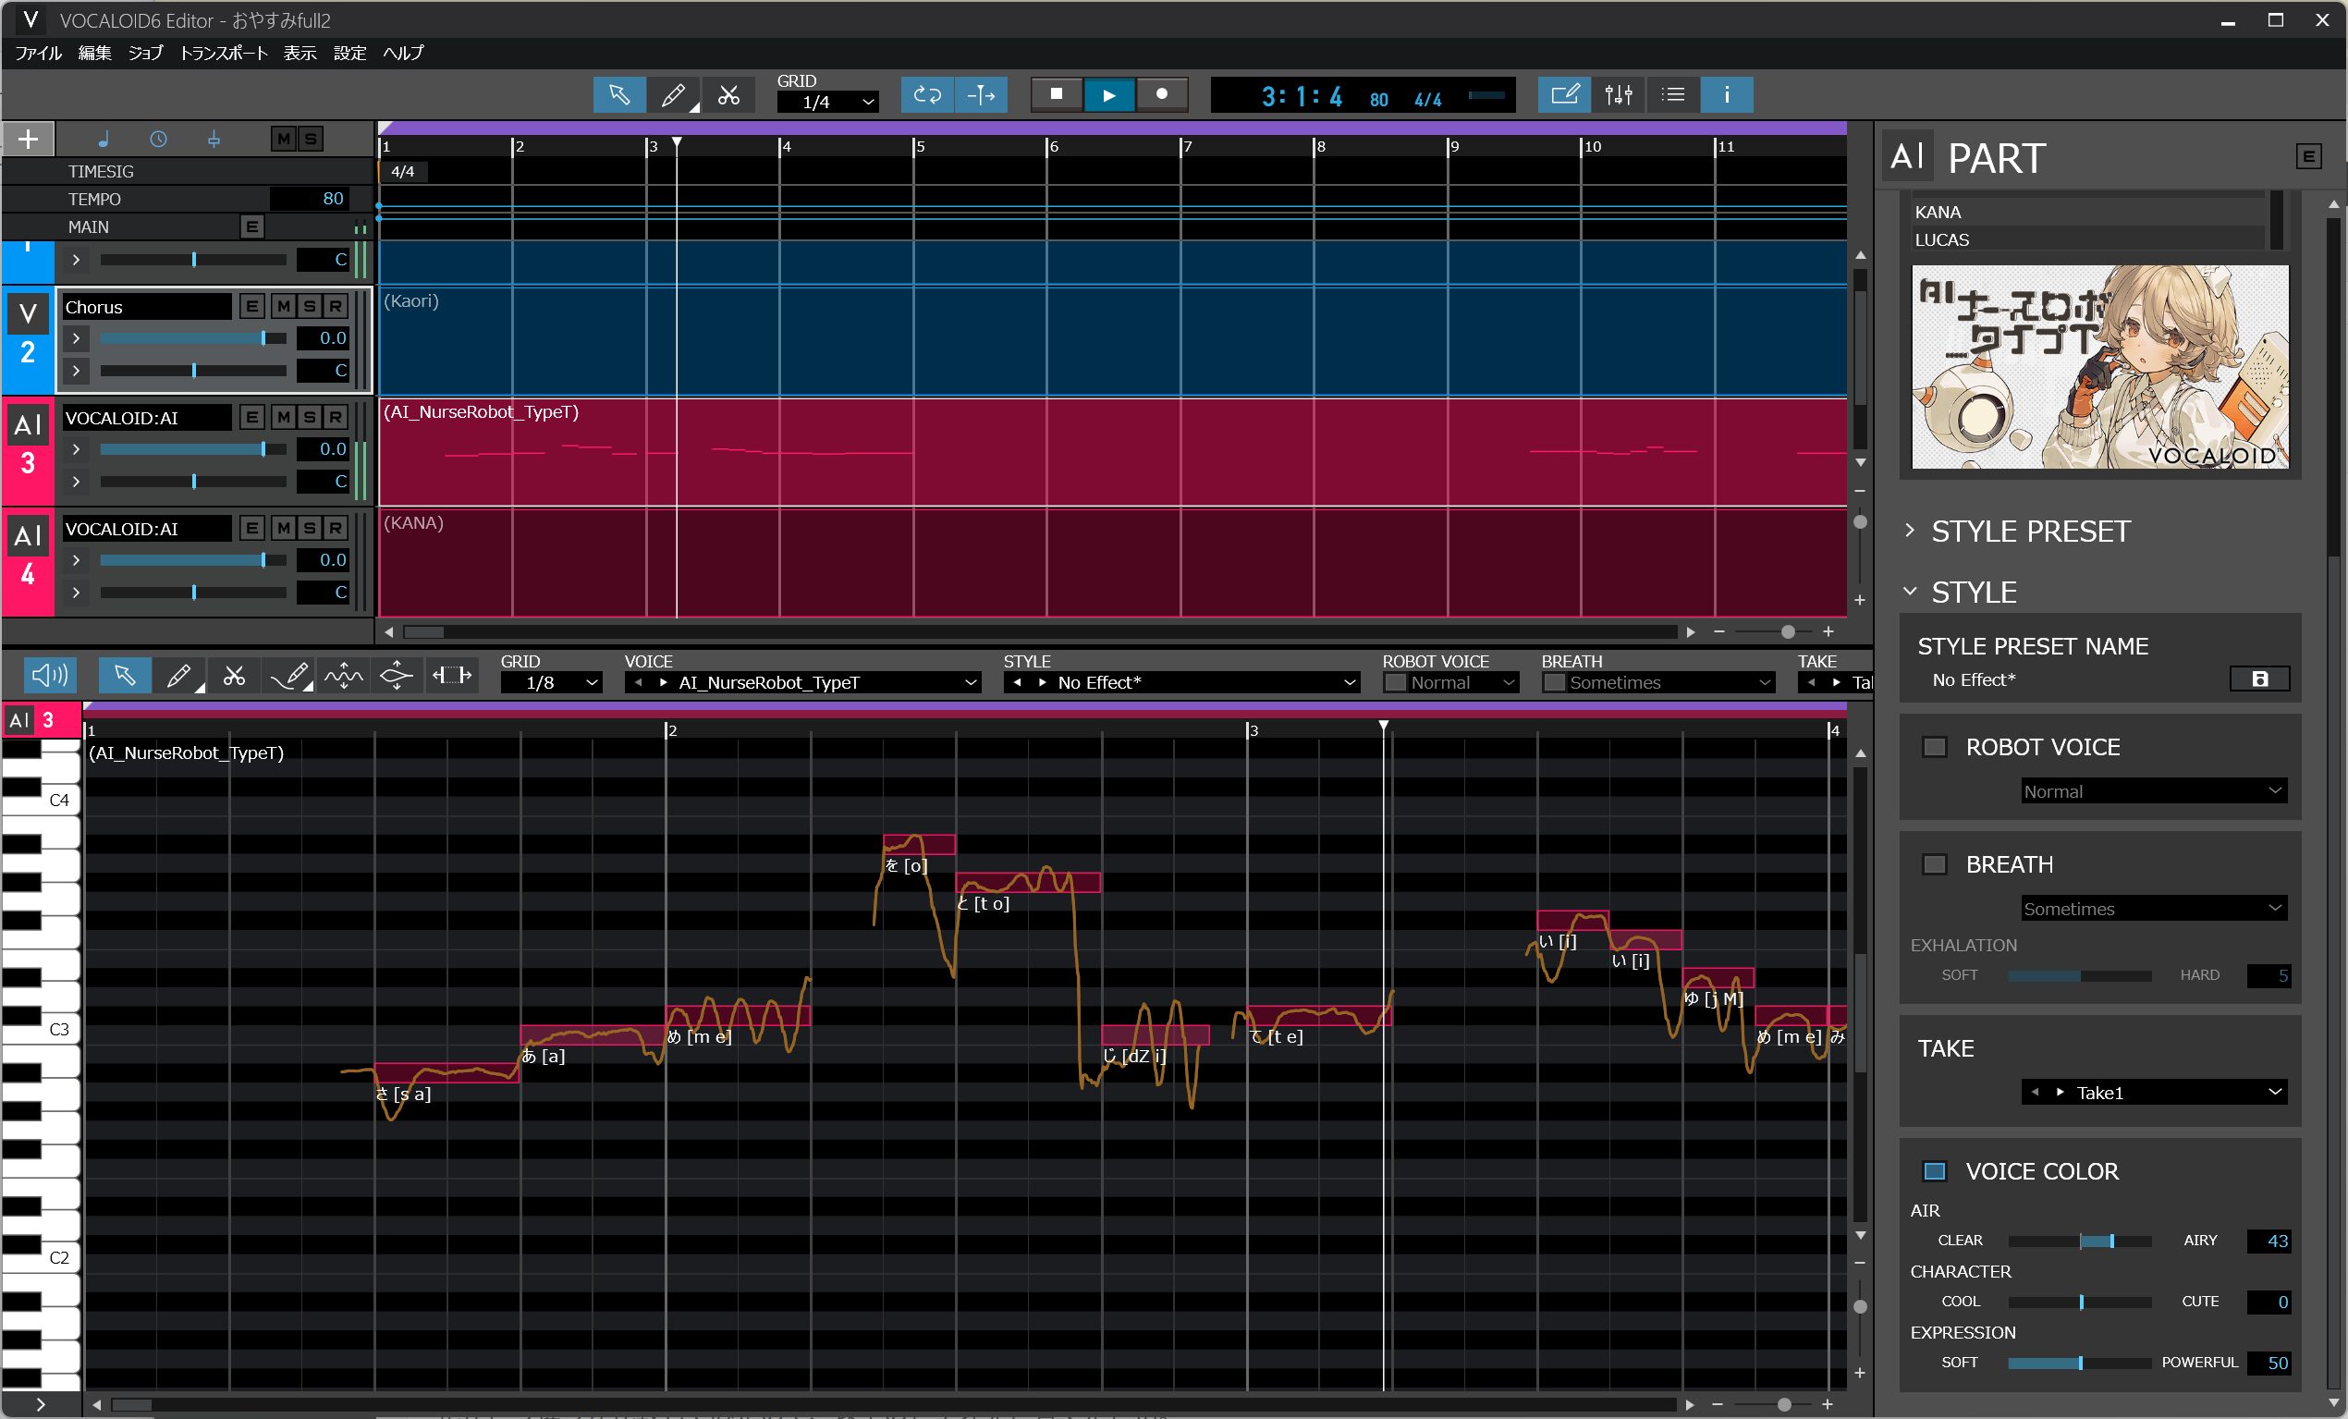Select KANA in voice list
Viewport: 2348px width, 1419px height.
point(2087,212)
